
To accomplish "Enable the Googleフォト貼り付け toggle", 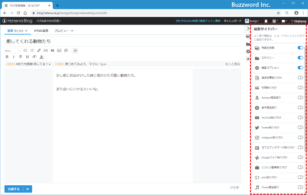I will tap(300, 157).
